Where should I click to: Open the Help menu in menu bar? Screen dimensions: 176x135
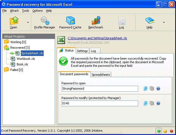click(49, 11)
